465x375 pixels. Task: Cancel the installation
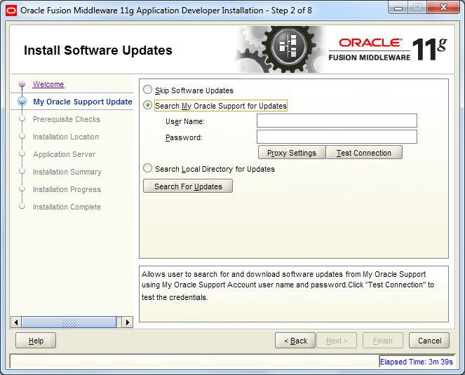(x=429, y=341)
